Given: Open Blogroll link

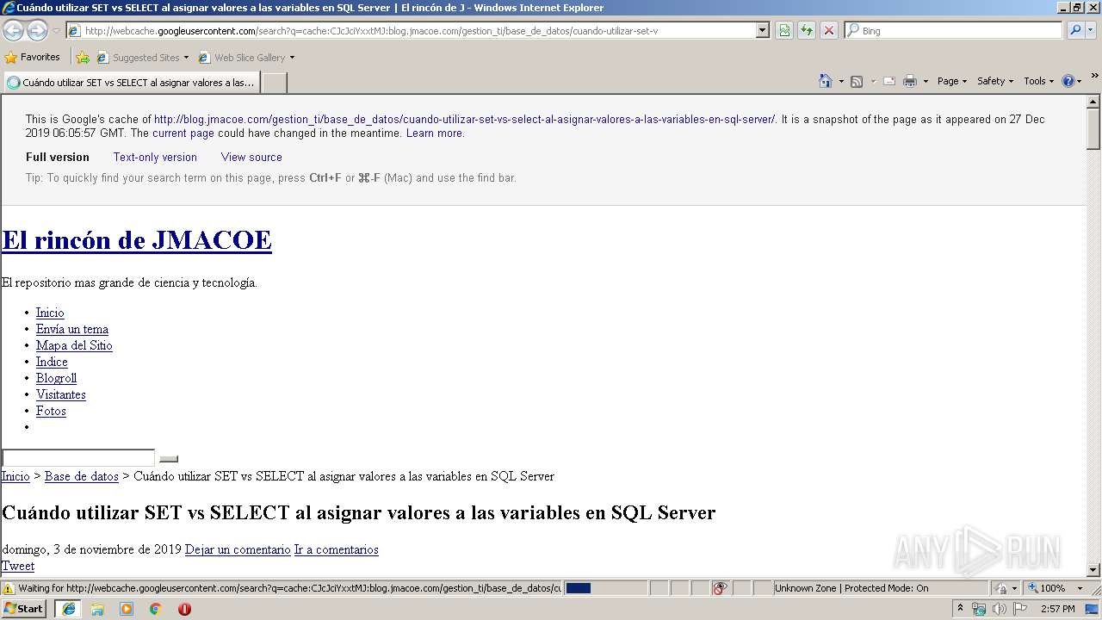Looking at the screenshot, I should tap(56, 378).
